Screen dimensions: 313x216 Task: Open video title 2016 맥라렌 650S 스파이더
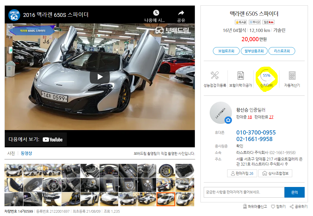coord(56,15)
